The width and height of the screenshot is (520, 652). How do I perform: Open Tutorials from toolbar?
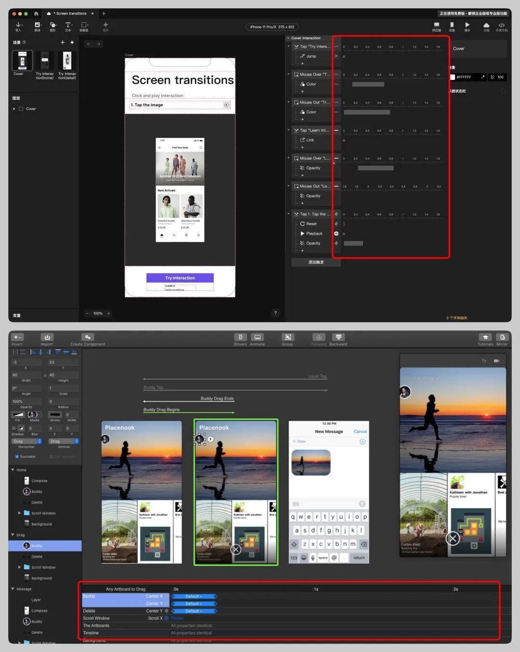[485, 338]
